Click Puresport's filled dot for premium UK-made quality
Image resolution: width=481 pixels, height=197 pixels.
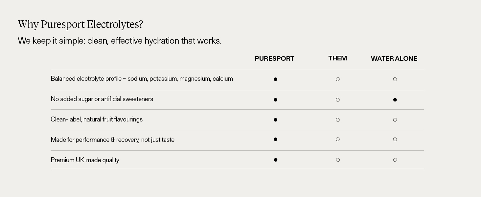tap(275, 160)
